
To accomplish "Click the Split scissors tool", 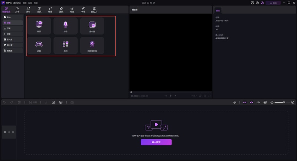I will [33, 102].
